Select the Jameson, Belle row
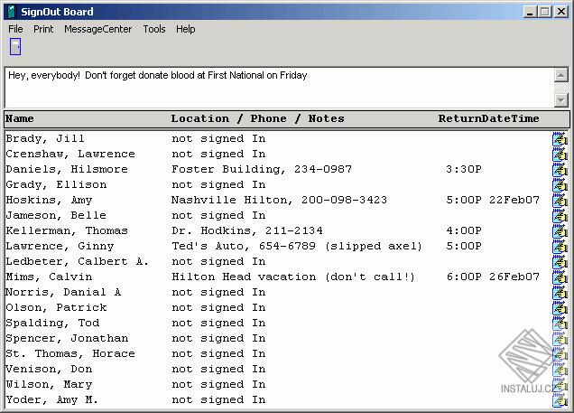 tap(278, 215)
